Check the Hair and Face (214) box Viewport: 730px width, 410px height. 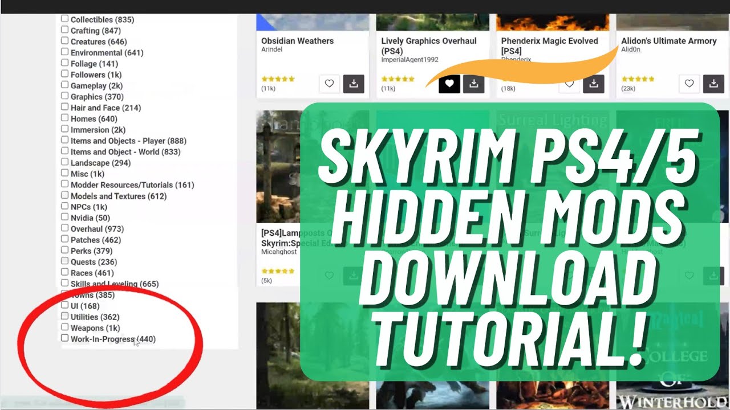pos(65,107)
